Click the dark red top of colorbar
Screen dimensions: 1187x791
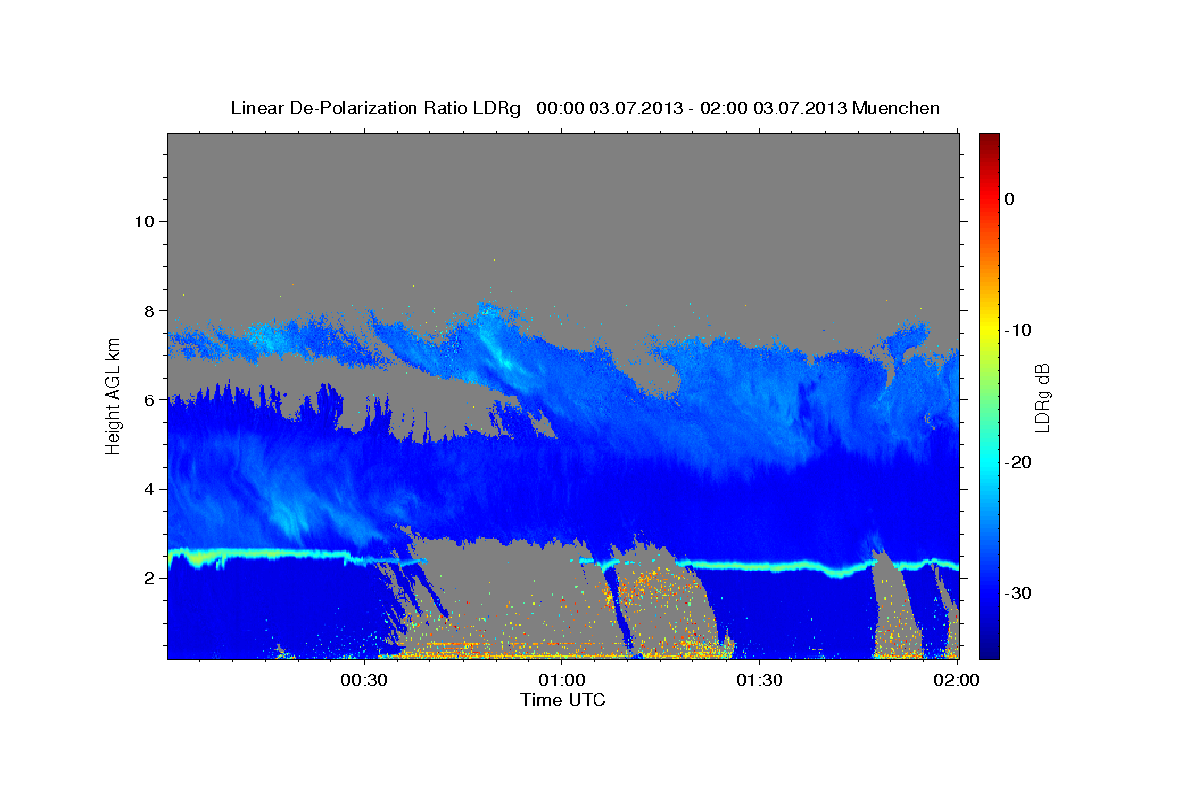pos(989,140)
